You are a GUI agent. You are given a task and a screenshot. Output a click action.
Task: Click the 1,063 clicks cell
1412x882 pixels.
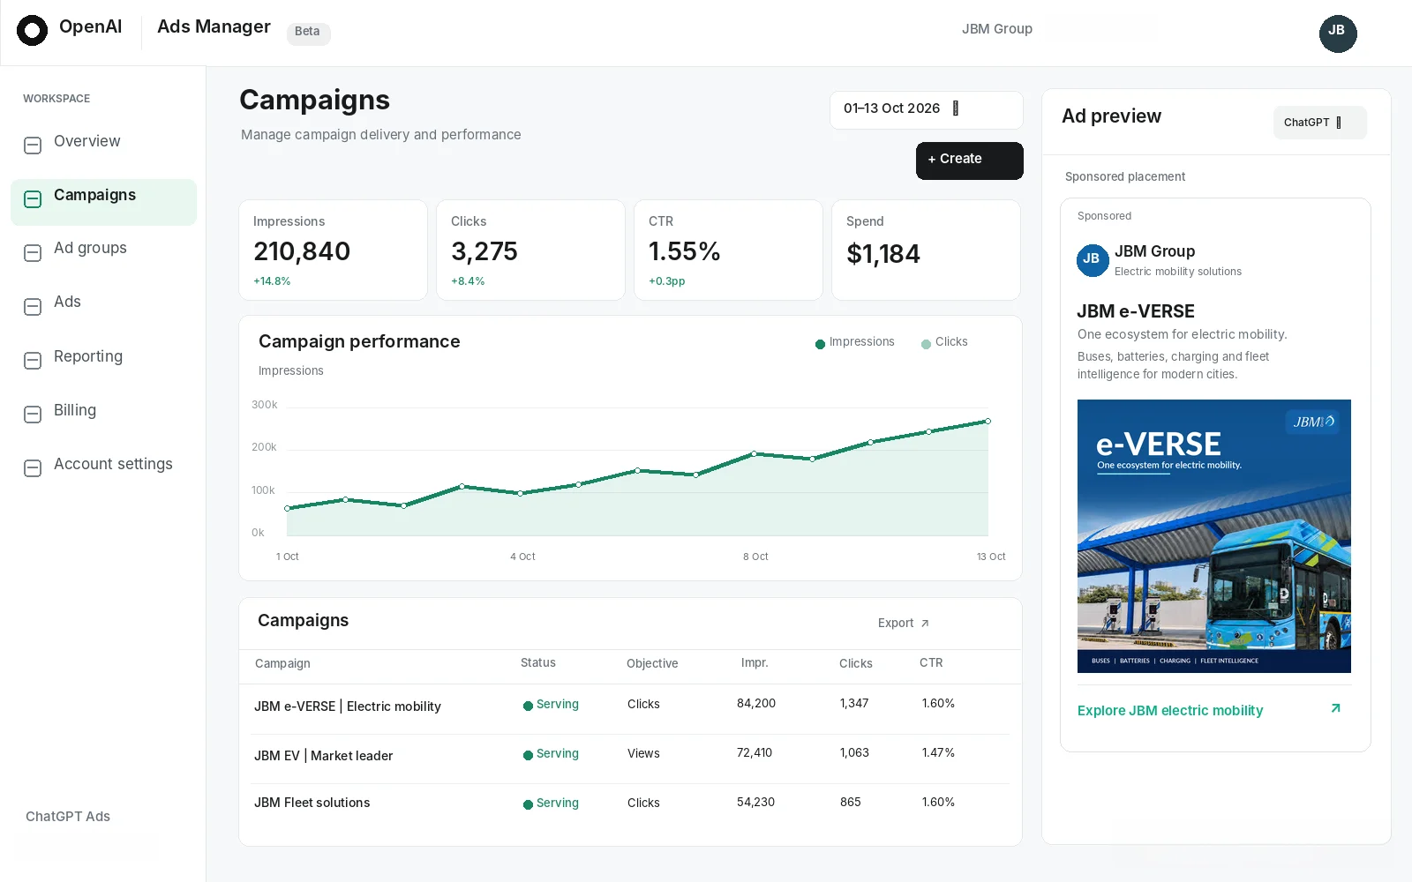tap(854, 752)
